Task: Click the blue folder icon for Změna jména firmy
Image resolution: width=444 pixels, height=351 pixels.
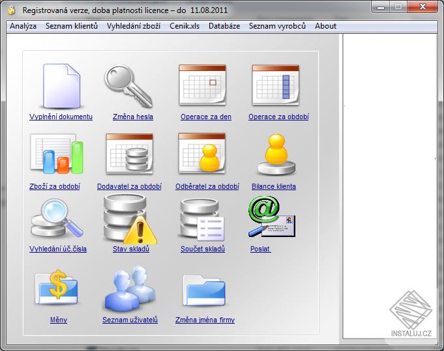Action: point(204,290)
